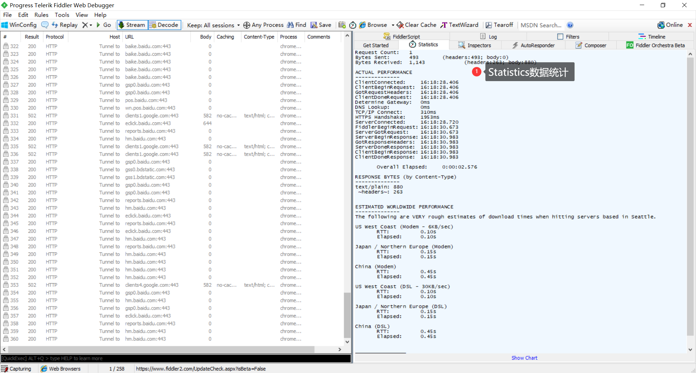Select session 332 eclick.baidu.com

[171, 123]
